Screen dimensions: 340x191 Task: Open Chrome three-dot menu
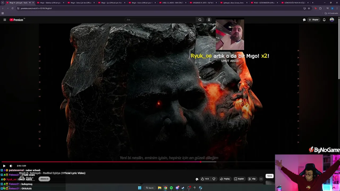337,8
